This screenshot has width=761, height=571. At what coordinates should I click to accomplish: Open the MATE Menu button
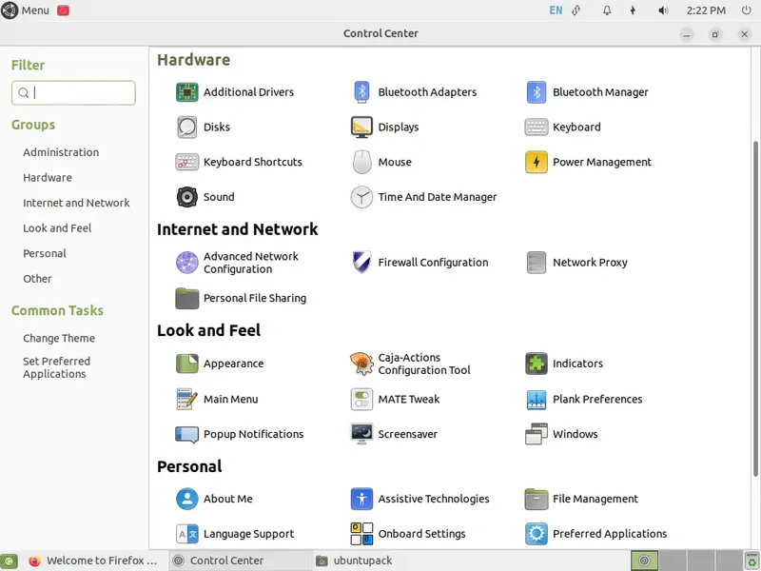tap(26, 10)
